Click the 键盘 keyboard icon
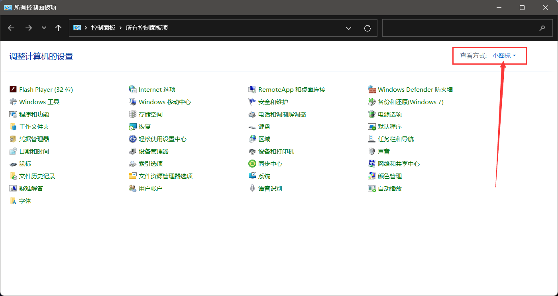Screen dimensions: 558x296 [252, 126]
